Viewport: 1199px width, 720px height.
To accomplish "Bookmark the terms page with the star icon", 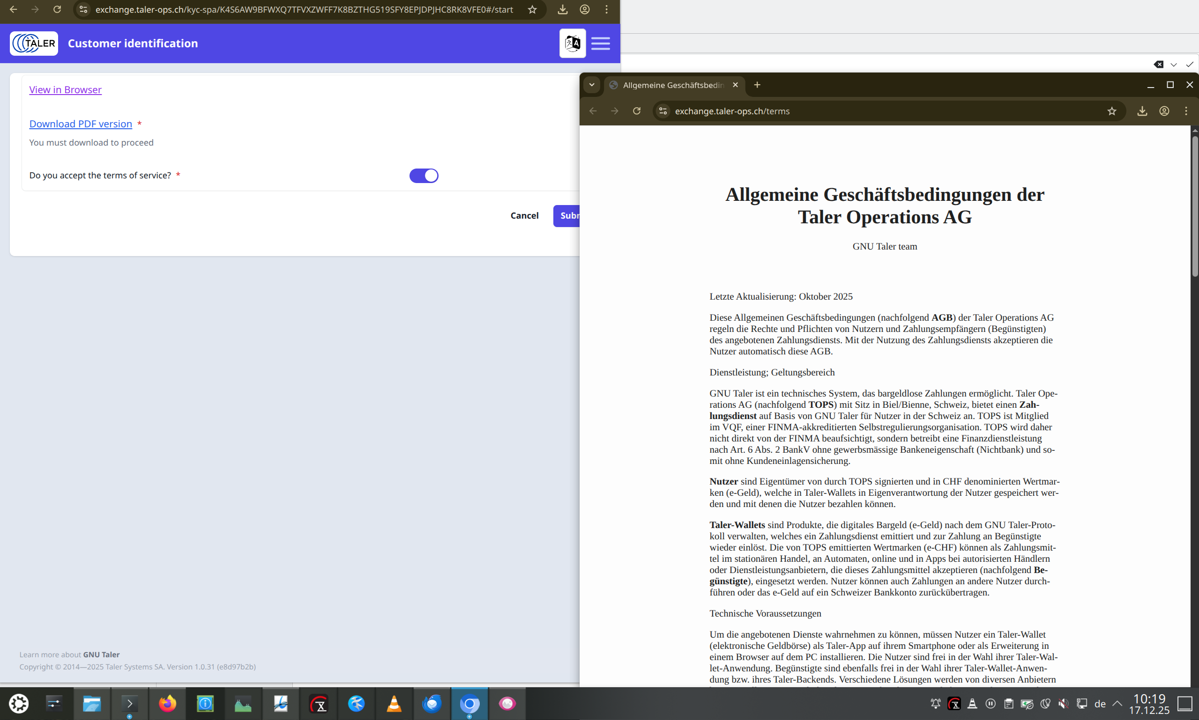I will (1111, 111).
